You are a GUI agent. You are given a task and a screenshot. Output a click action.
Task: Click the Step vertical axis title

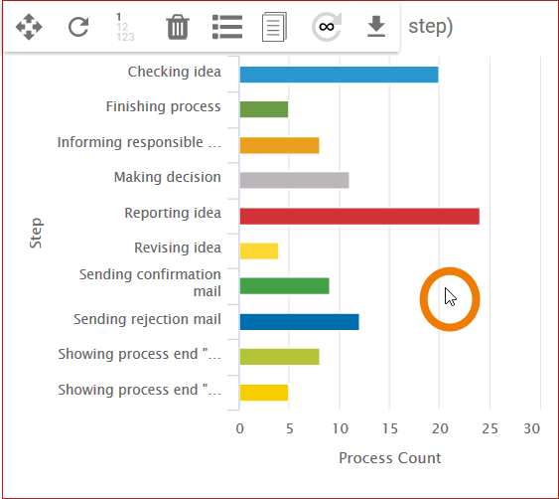tap(36, 233)
